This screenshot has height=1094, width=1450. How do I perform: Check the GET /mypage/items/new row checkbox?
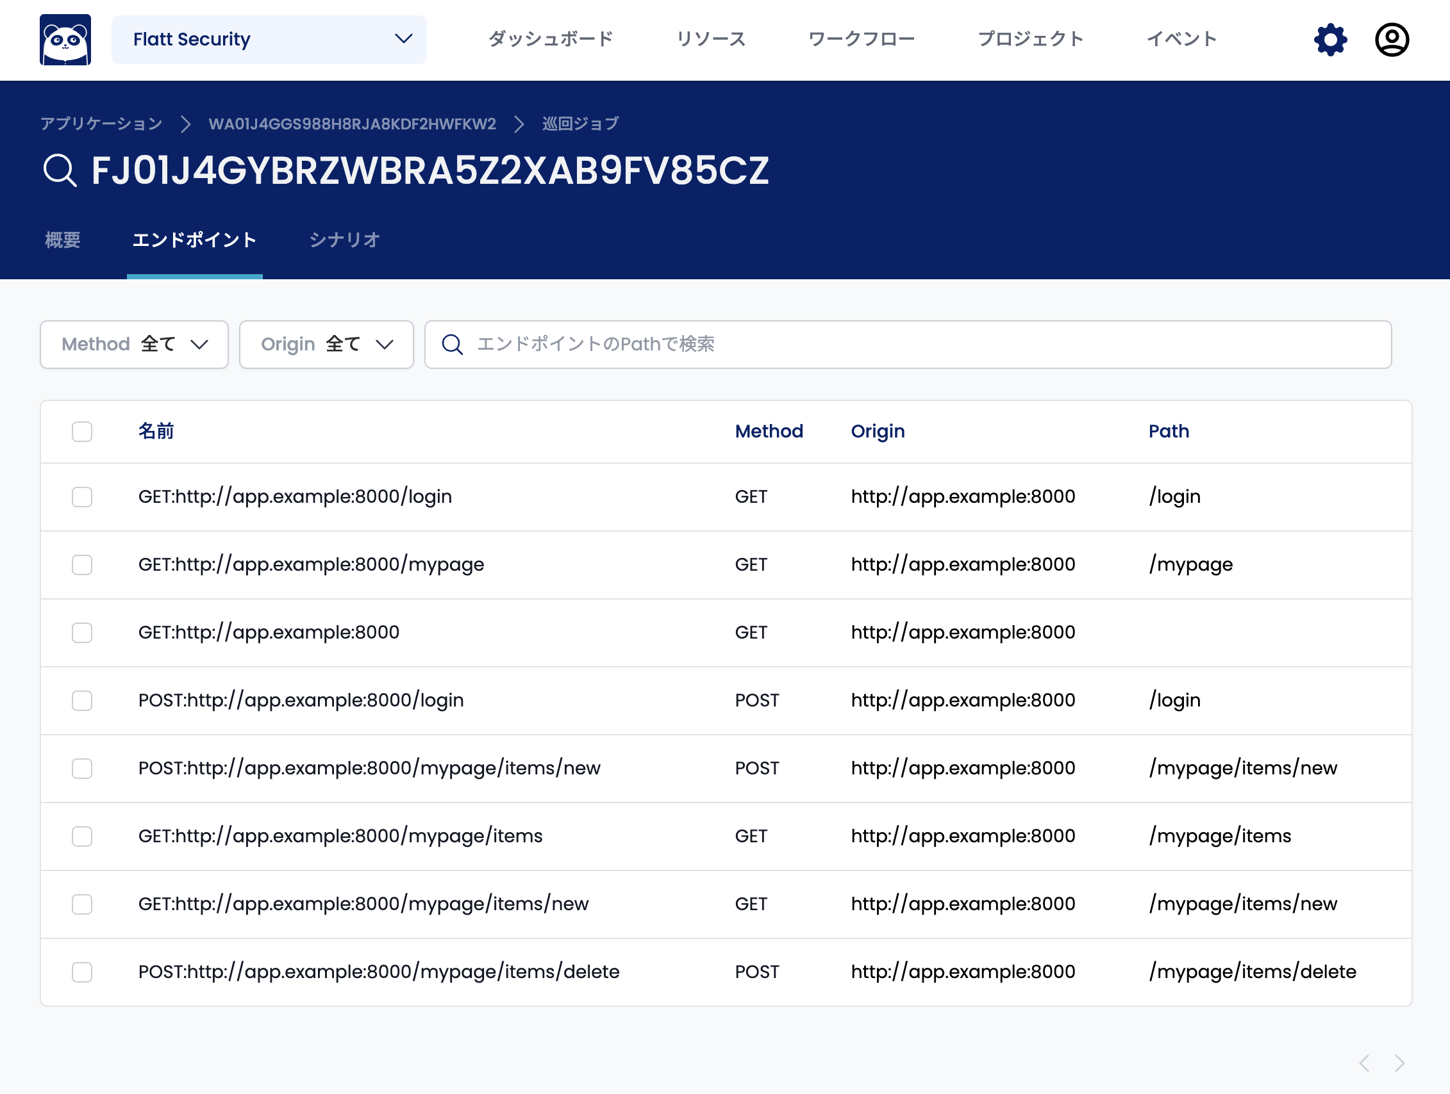pyautogui.click(x=82, y=904)
